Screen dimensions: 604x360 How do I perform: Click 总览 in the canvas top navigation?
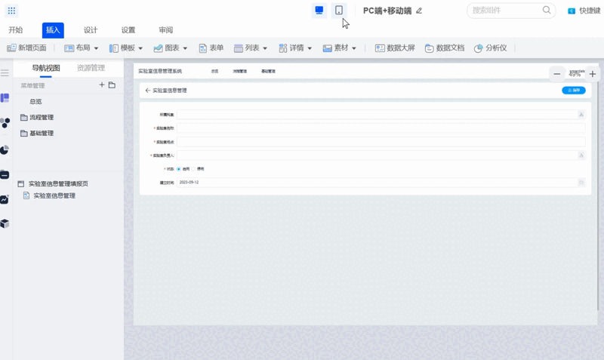point(214,71)
